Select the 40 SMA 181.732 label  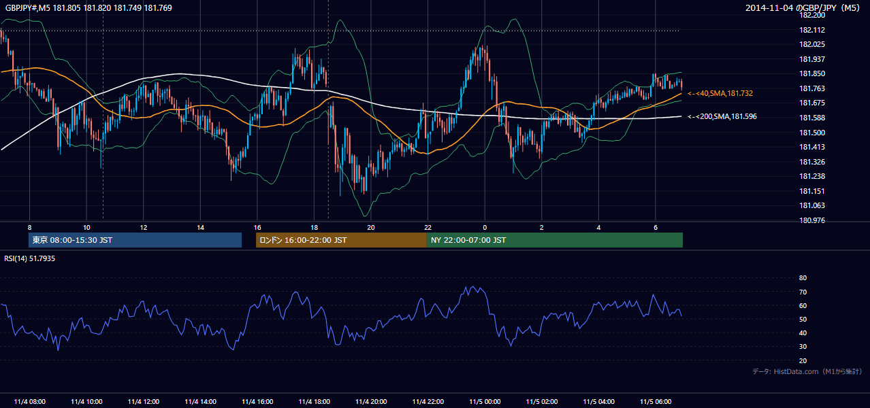[720, 93]
